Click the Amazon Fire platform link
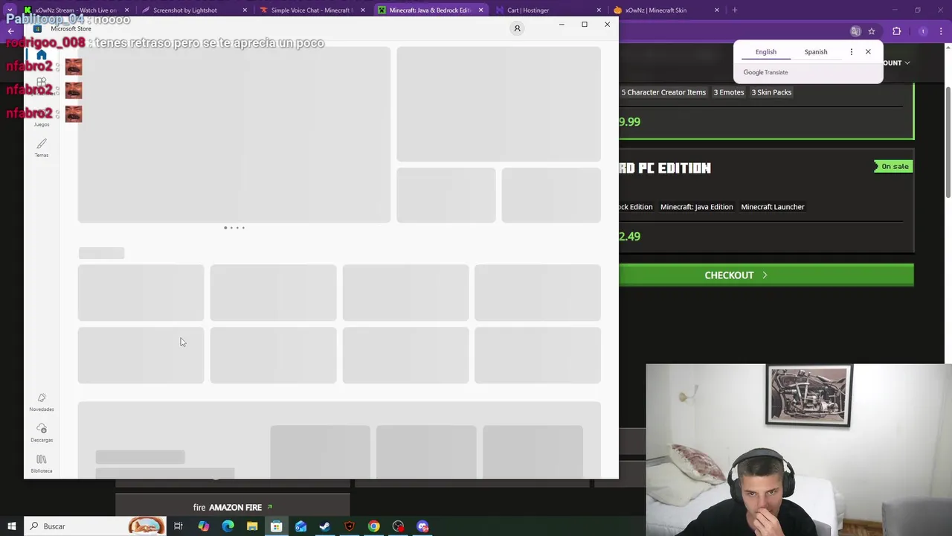 click(x=233, y=508)
